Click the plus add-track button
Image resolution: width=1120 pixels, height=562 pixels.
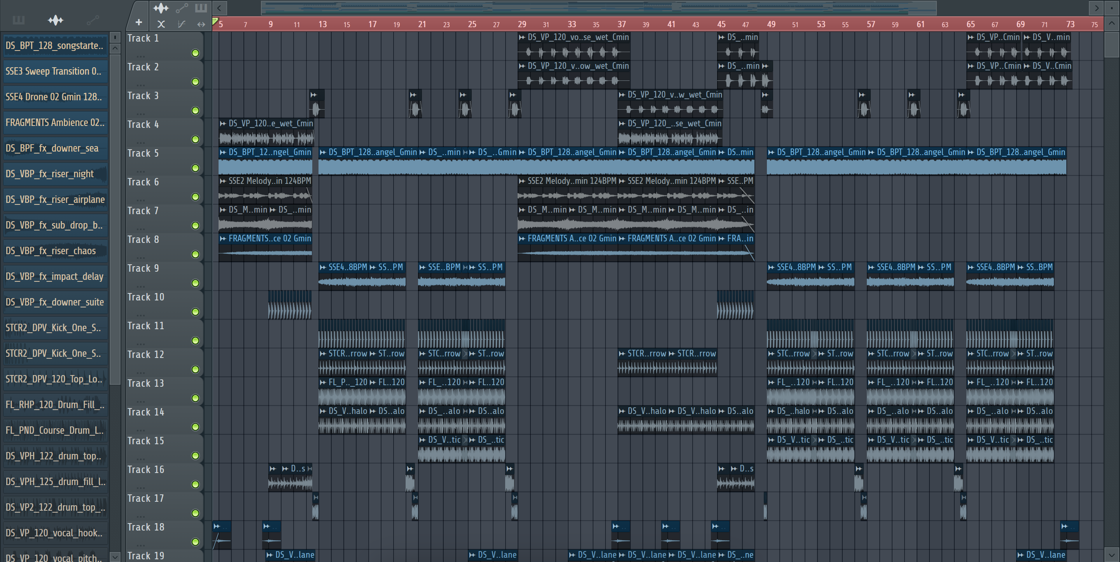click(139, 22)
